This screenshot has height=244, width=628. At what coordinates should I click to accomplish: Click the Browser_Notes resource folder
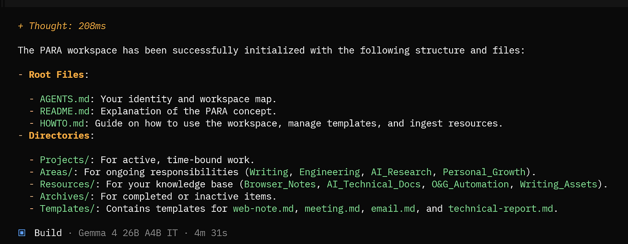[x=280, y=184]
